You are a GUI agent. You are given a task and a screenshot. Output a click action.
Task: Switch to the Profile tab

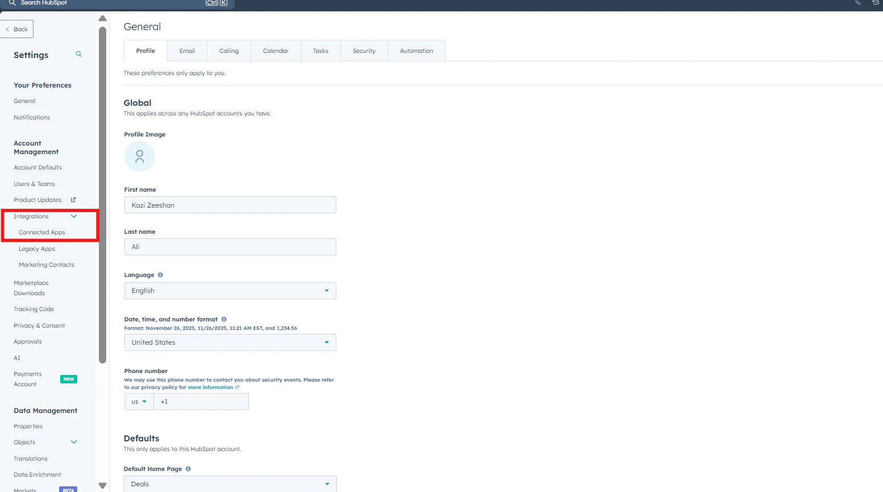[145, 51]
